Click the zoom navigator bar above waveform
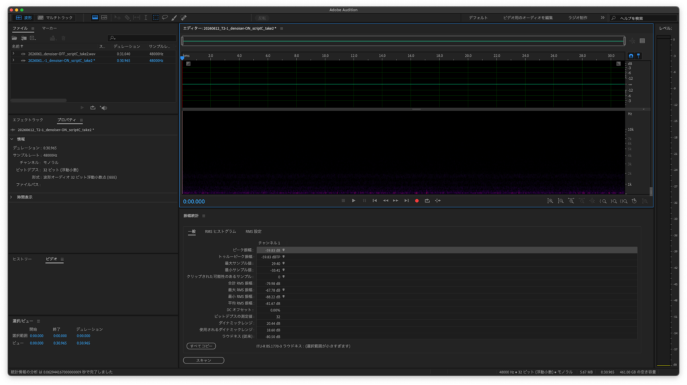Image resolution: width=687 pixels, height=385 pixels. click(x=403, y=41)
